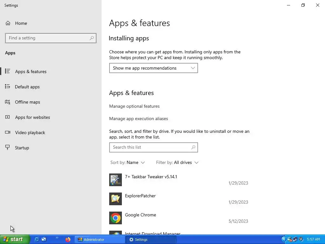Select the Google Chrome app name
Image resolution: width=325 pixels, height=244 pixels.
pyautogui.click(x=141, y=215)
